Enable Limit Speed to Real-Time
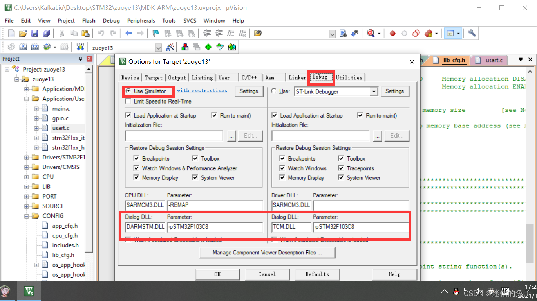 click(x=128, y=101)
